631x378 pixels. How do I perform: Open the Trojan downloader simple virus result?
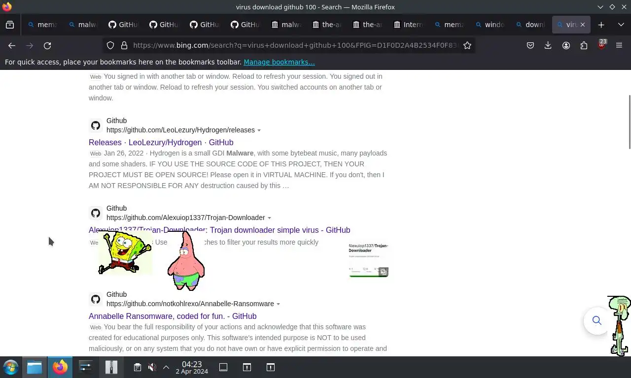[219, 230]
